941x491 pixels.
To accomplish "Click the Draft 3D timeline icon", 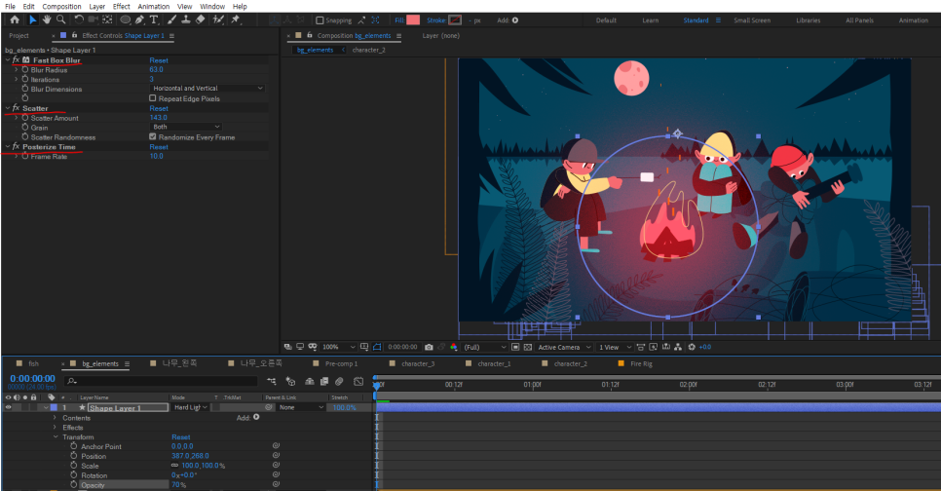I will pyautogui.click(x=290, y=381).
